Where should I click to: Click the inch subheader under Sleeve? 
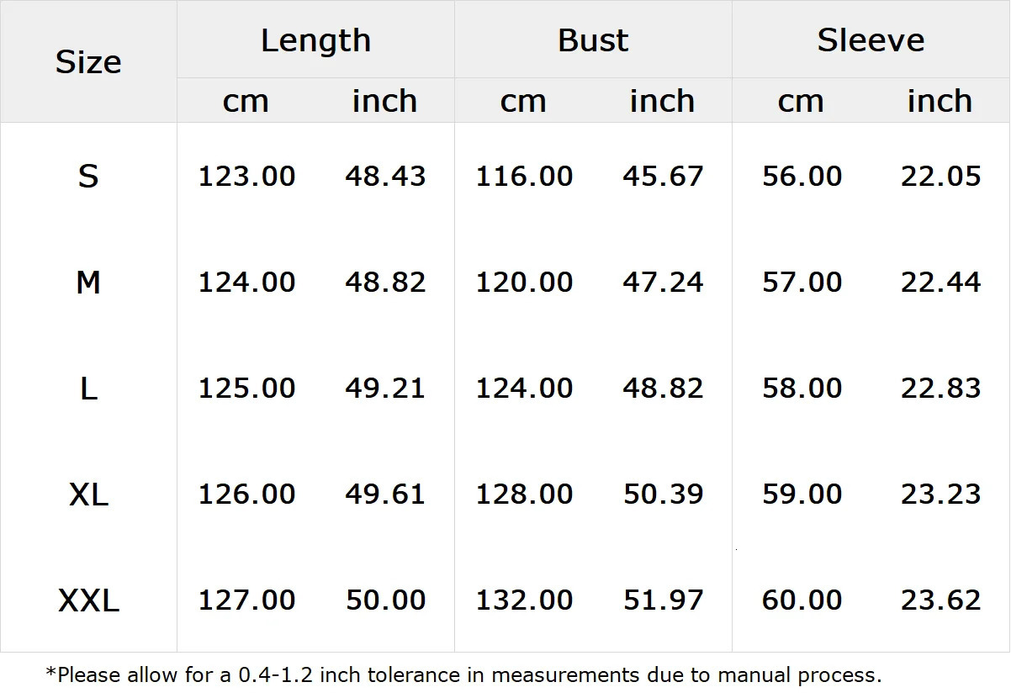point(940,102)
